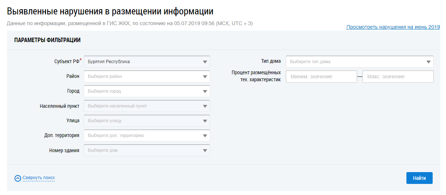Open link Просмотреть нарушения на июнь 2019
This screenshot has width=446, height=195.
tap(393, 27)
